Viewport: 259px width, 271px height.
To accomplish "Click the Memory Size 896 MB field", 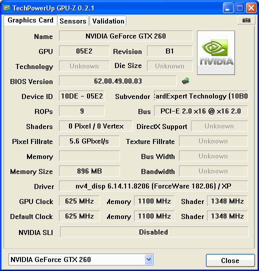I will pos(89,171).
